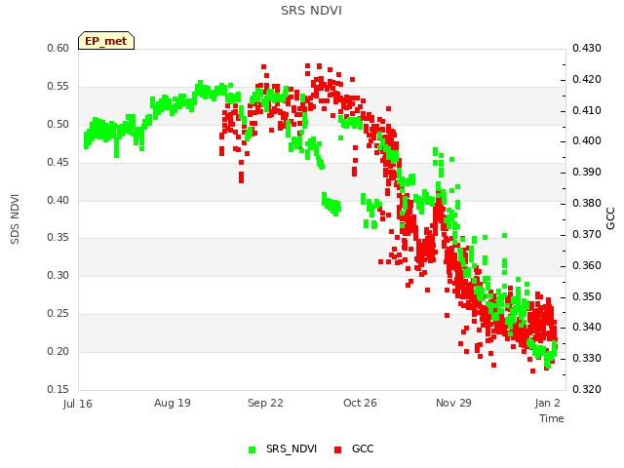Click the SRS NDVI chart title
The image size is (624, 468).
[311, 11]
